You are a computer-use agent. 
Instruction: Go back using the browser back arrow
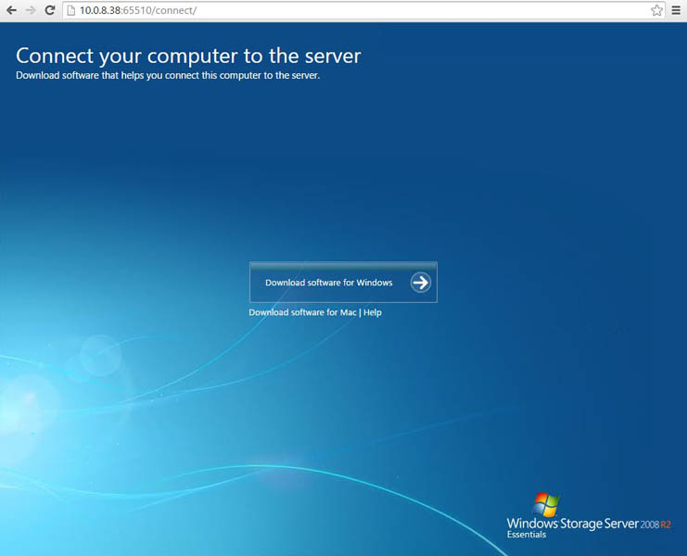pyautogui.click(x=11, y=10)
